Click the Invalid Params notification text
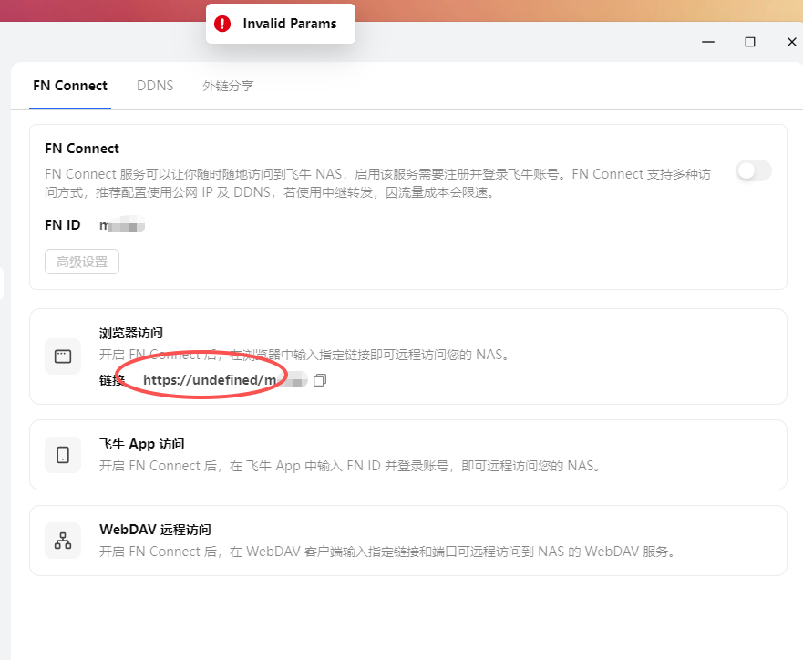The width and height of the screenshot is (803, 660). [290, 24]
